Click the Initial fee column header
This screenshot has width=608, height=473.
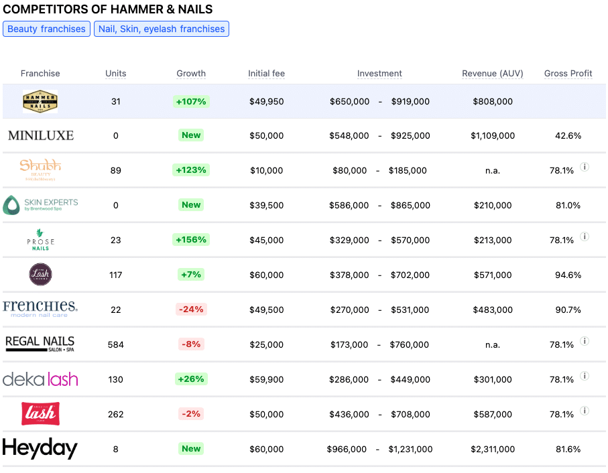pyautogui.click(x=266, y=74)
